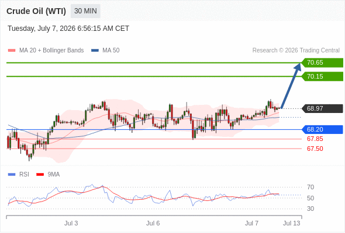This screenshot has width=345, height=233.
Task: Select the 70.65 green resistance price tag
Action: click(322, 63)
